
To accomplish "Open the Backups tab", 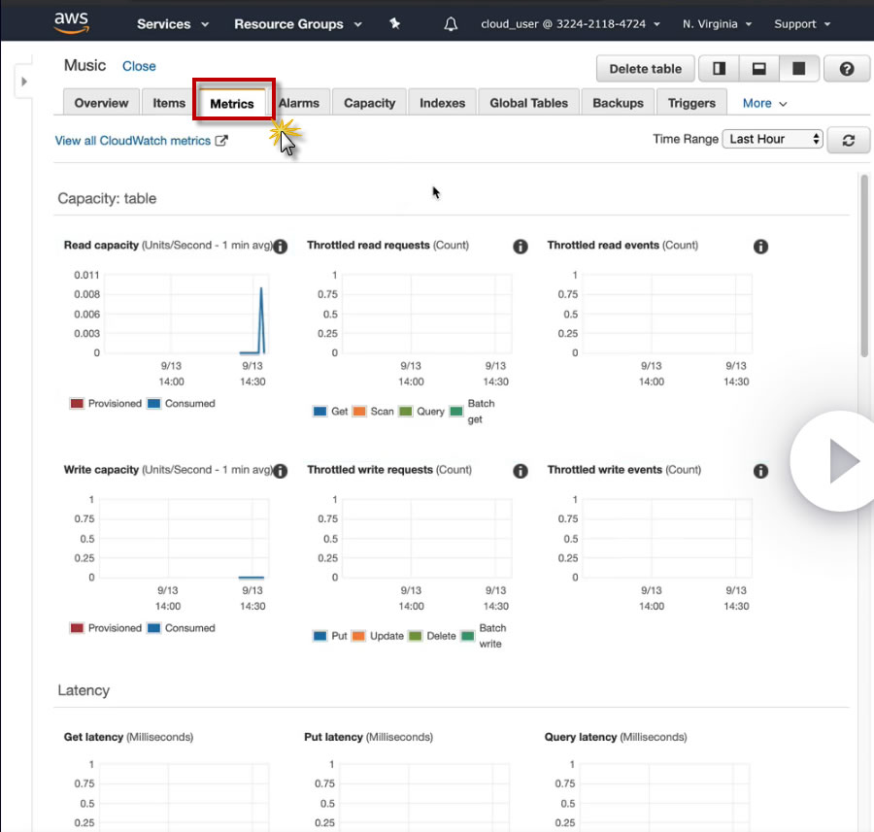I will 618,103.
